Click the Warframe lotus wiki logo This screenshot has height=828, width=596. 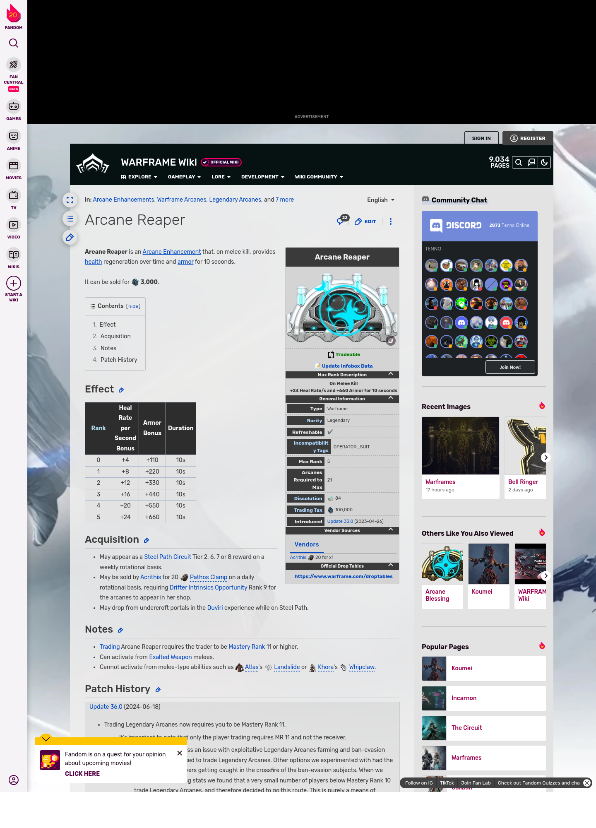[x=93, y=164]
